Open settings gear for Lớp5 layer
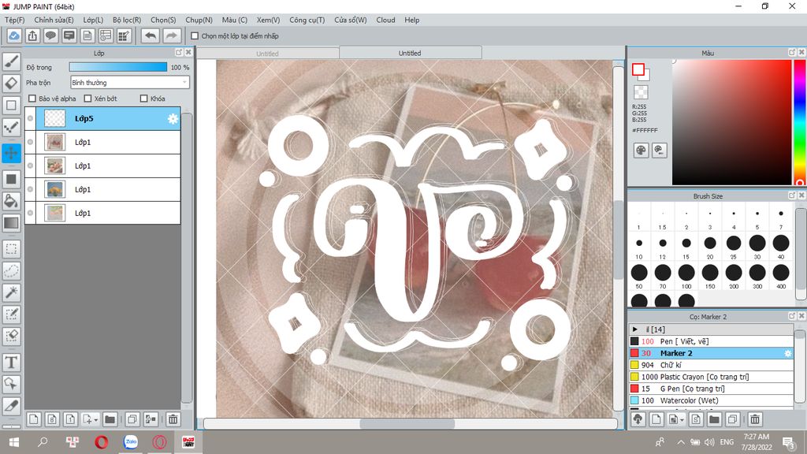The height and width of the screenshot is (454, 807). point(173,119)
